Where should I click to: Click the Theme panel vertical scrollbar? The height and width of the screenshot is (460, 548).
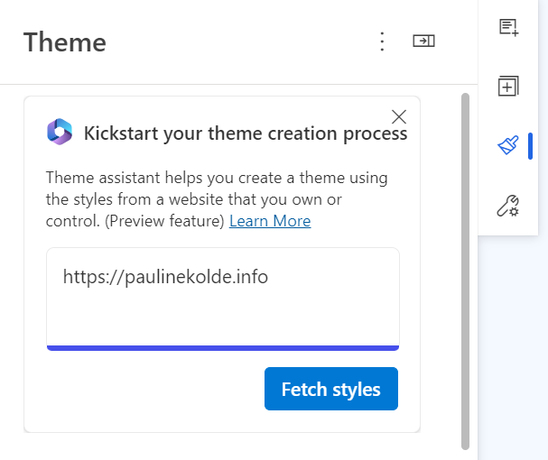tap(465, 271)
